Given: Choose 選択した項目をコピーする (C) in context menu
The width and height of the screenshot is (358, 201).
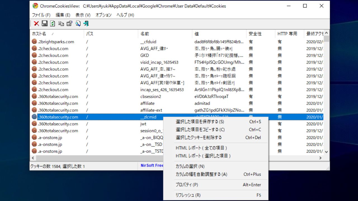Looking at the screenshot, I should 216,130.
